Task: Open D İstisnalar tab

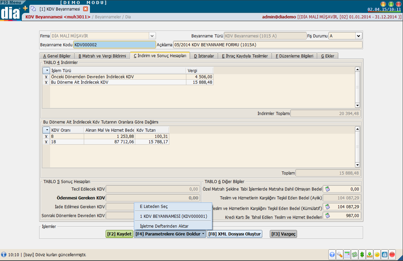Action: pos(204,56)
